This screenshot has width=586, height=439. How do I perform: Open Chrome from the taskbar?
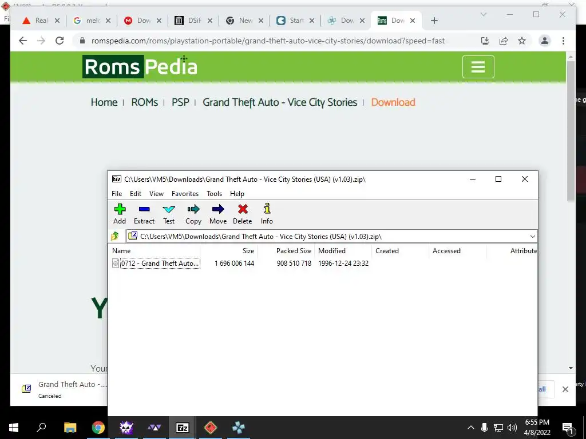point(98,428)
